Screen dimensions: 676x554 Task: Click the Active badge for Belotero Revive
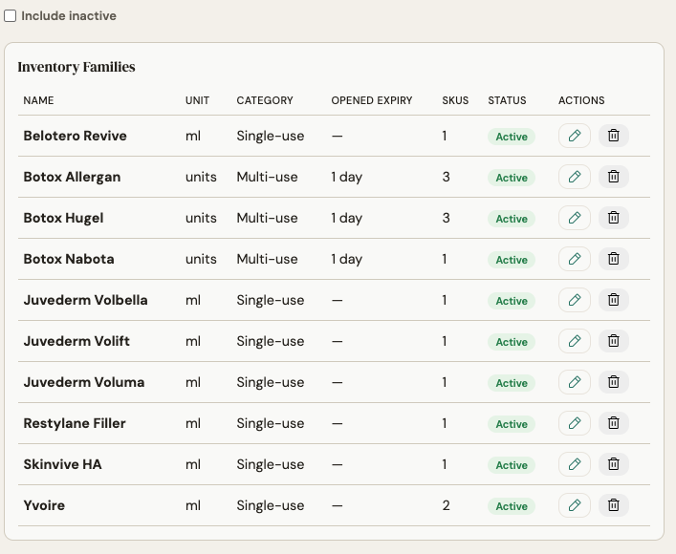coord(512,137)
